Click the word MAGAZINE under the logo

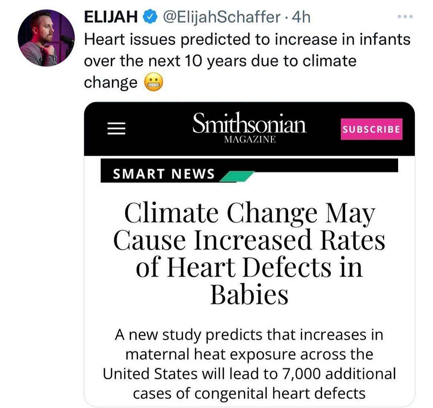[250, 139]
